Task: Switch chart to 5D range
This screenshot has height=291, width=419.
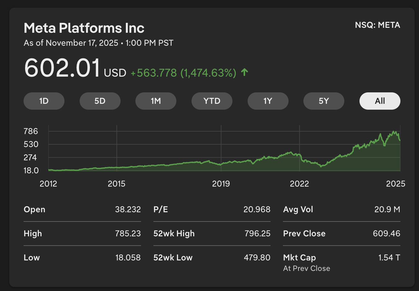Action: [100, 101]
